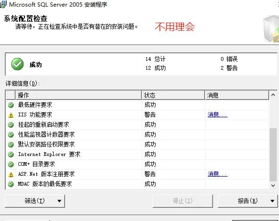Image resolution: width=279 pixels, height=221 pixels.
Task: Click 成功 status in 最低硬件要求 row
Action: tap(150, 105)
